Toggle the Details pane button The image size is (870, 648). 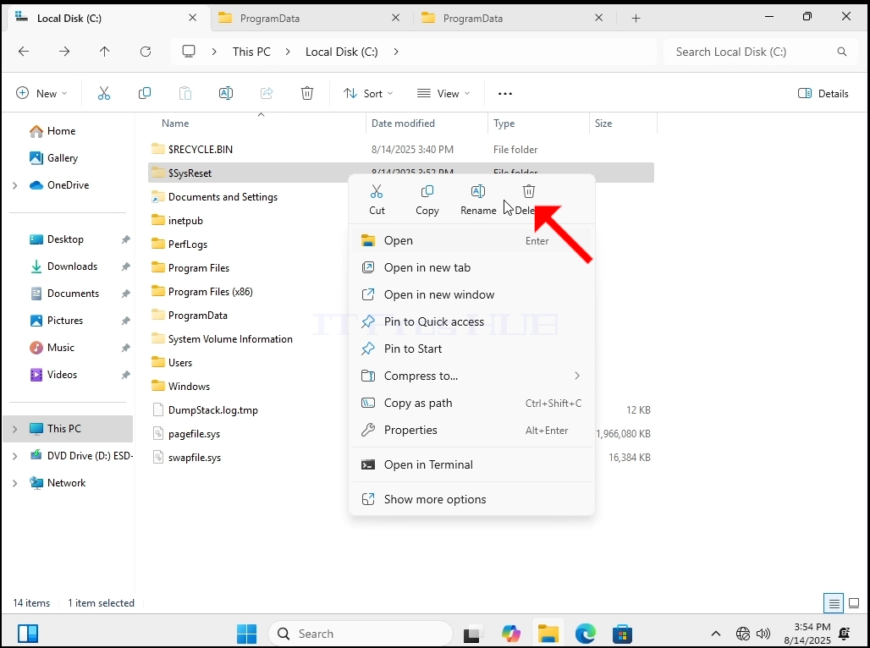click(823, 94)
